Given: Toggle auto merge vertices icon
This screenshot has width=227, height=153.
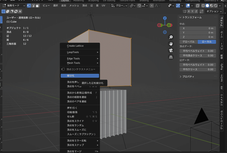Looking at the screenshot, I should click(x=201, y=11).
